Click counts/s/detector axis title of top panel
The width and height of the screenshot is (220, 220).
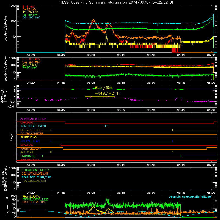[x=5, y=29]
